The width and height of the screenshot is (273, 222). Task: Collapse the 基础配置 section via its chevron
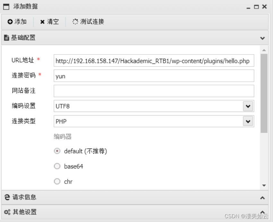click(263, 38)
